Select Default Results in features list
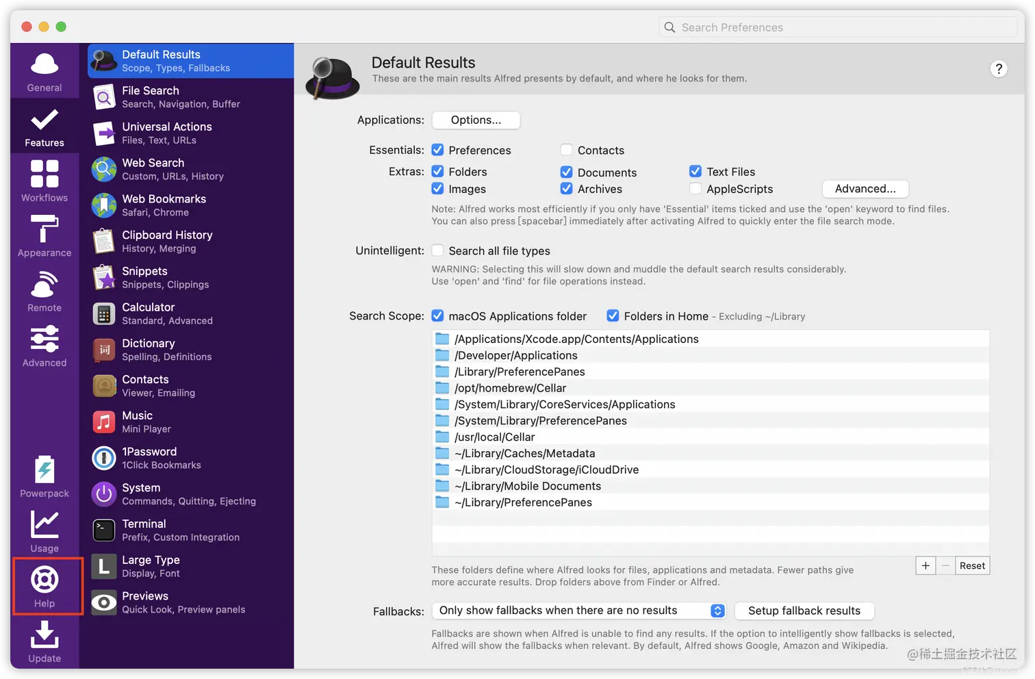This screenshot has width=1035, height=679. pos(191,61)
